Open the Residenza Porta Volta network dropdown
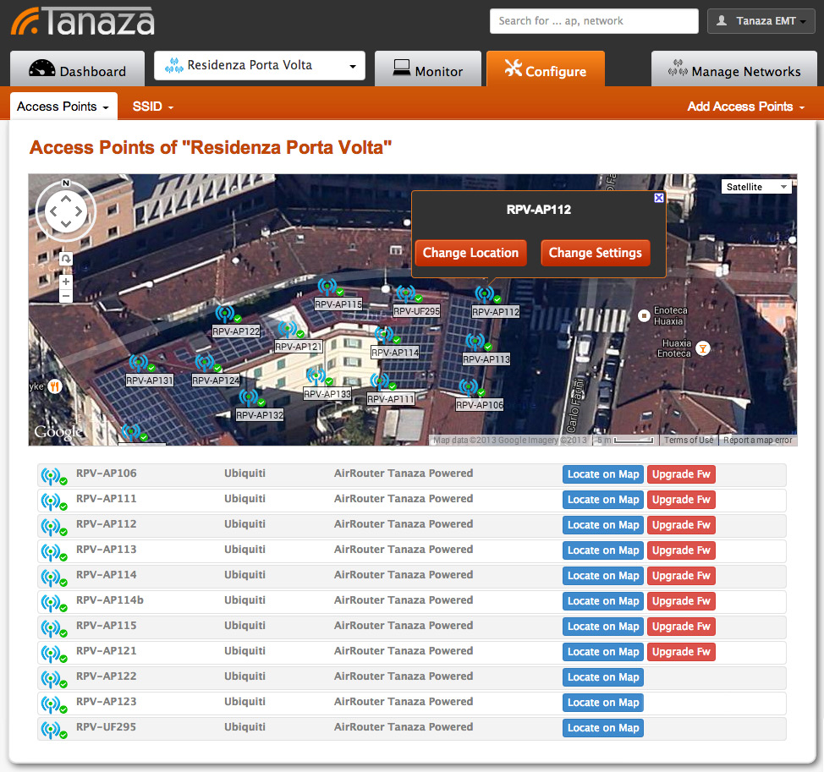The image size is (824, 772). pyautogui.click(x=260, y=66)
